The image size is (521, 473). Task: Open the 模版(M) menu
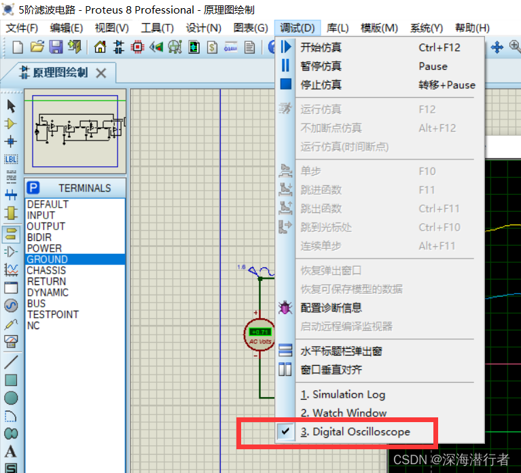(379, 28)
